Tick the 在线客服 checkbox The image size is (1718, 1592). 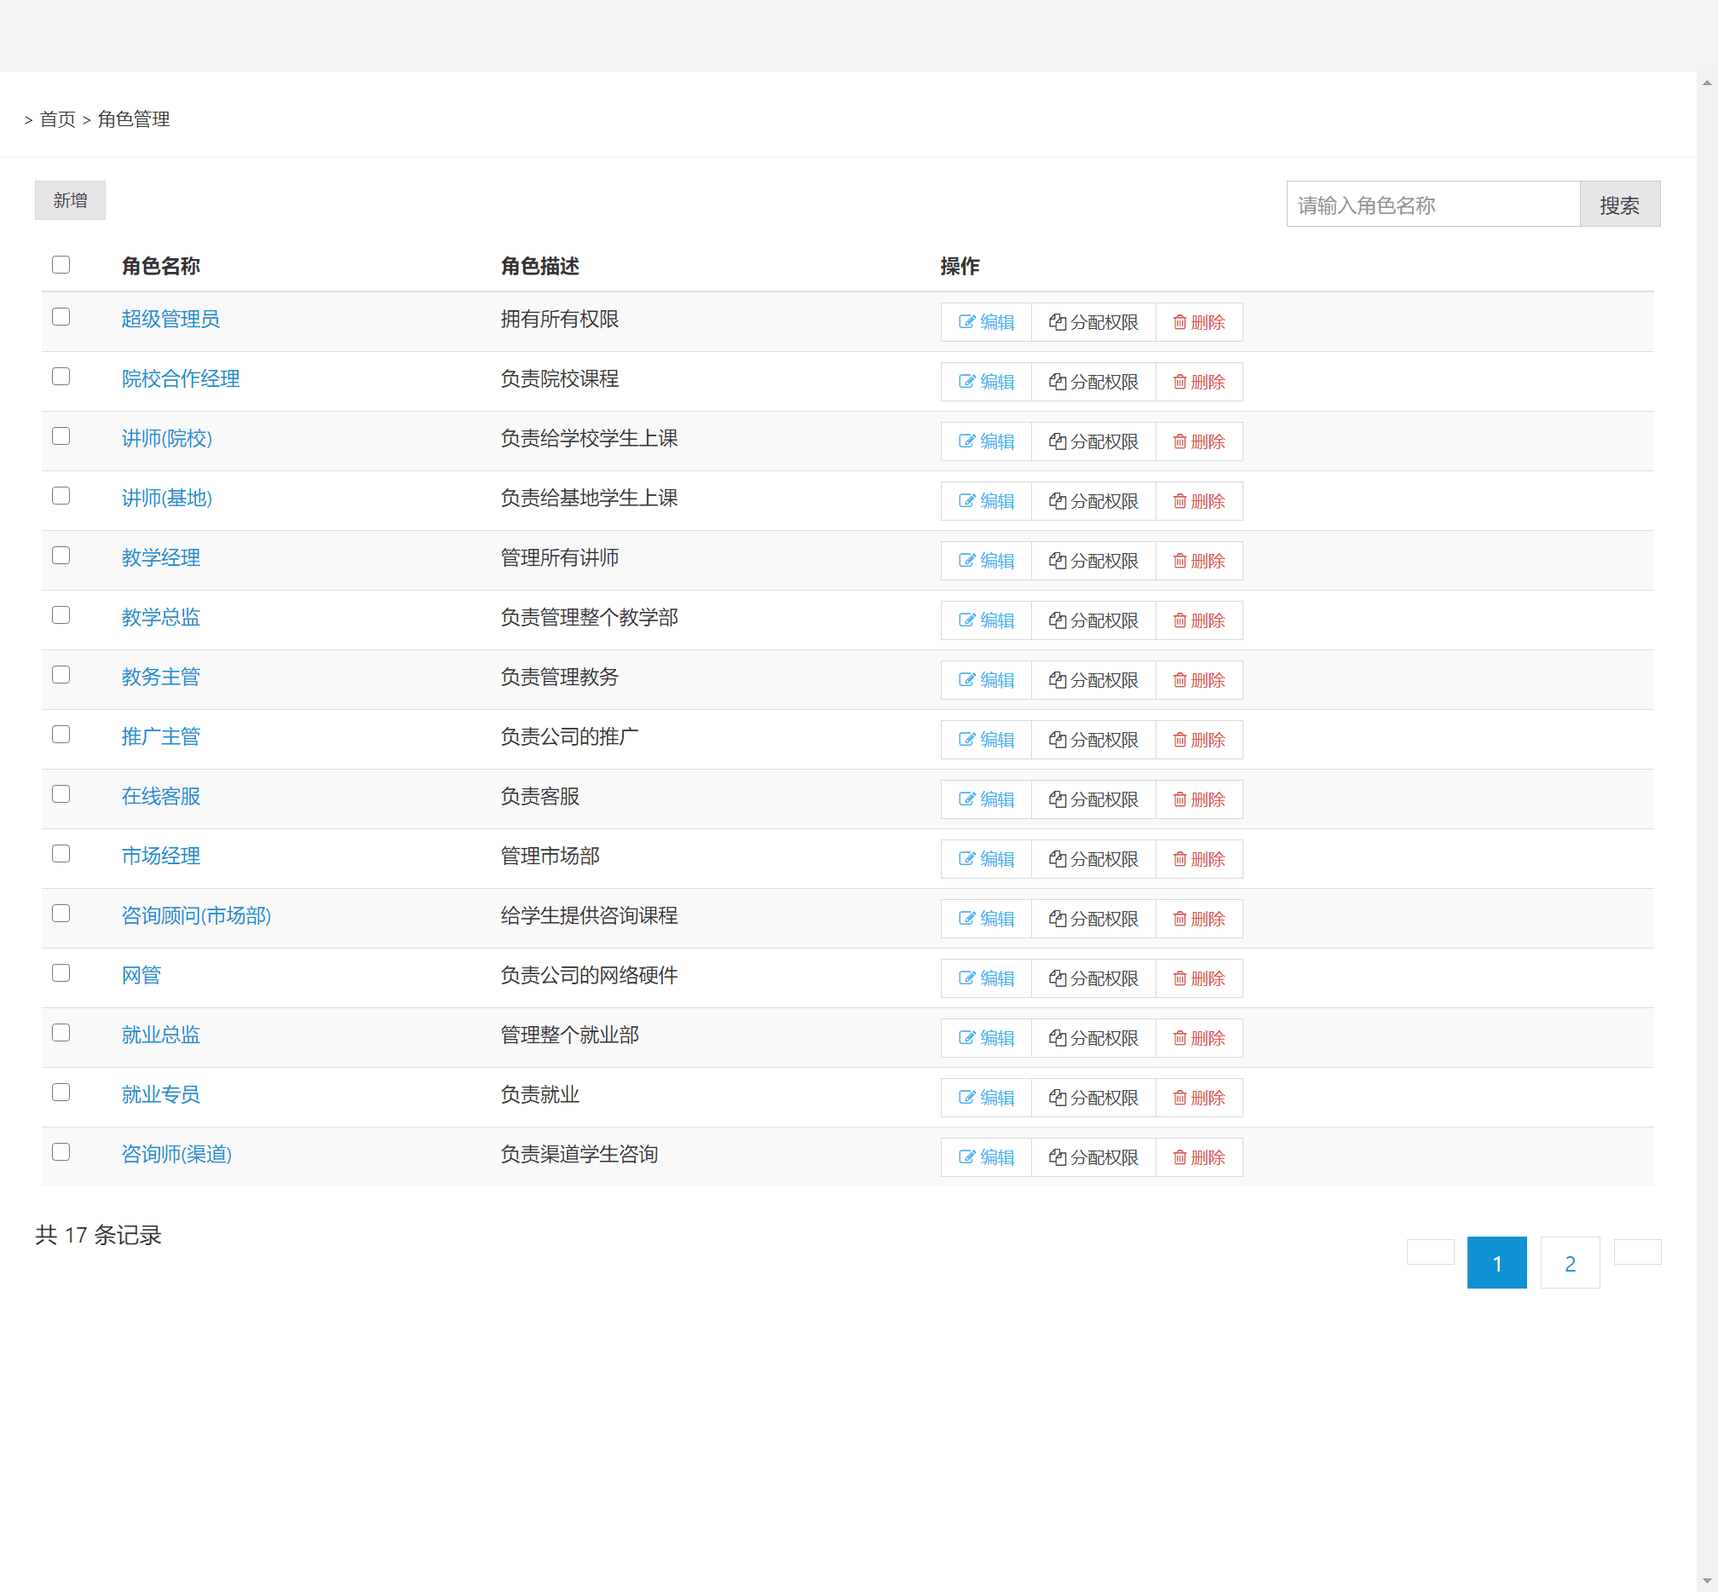pos(61,794)
